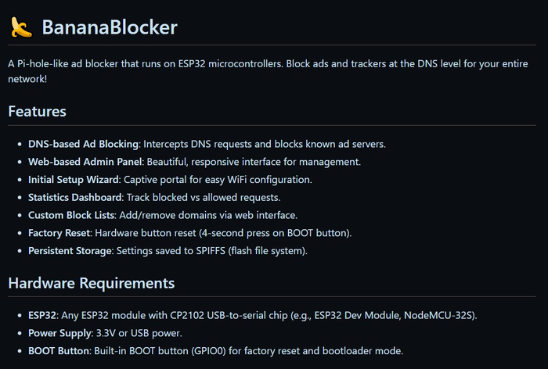Click the bold DNS-based Ad Blocking label
Image resolution: width=548 pixels, height=369 pixels.
[83, 144]
